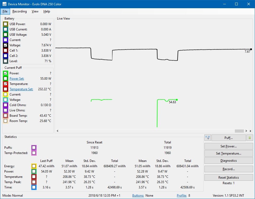
Task: Expand the View menu
Action: tap(35, 11)
